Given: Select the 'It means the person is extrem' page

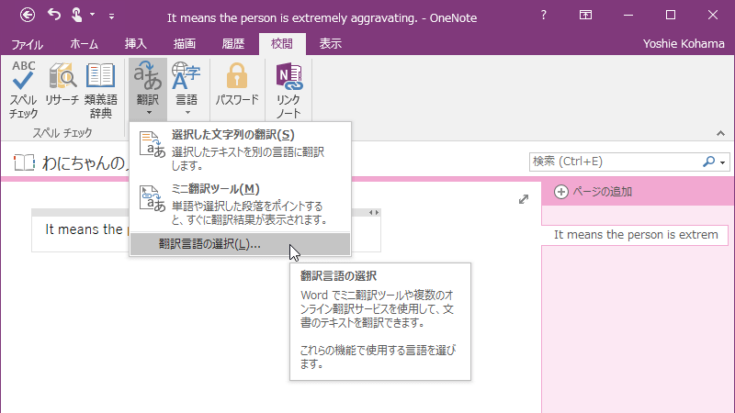Looking at the screenshot, I should point(635,235).
